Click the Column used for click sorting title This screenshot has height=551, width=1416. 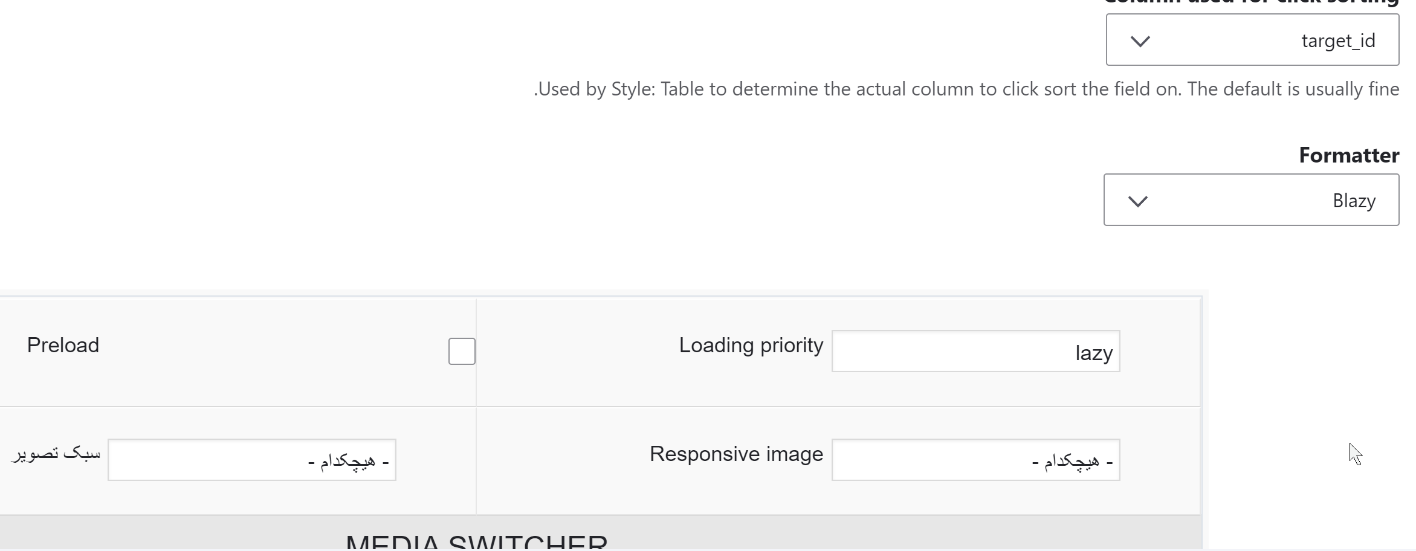click(1251, 3)
